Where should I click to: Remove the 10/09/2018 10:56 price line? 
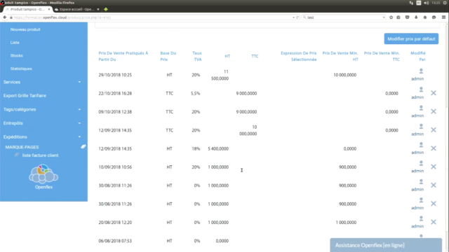coord(434,167)
